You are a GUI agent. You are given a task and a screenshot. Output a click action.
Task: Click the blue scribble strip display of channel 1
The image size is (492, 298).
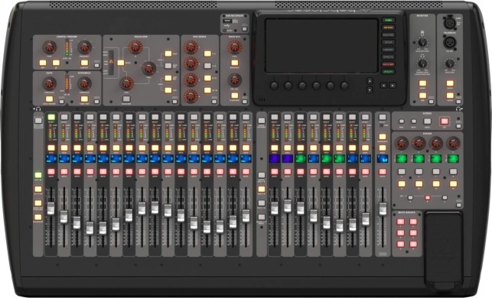tap(51, 159)
